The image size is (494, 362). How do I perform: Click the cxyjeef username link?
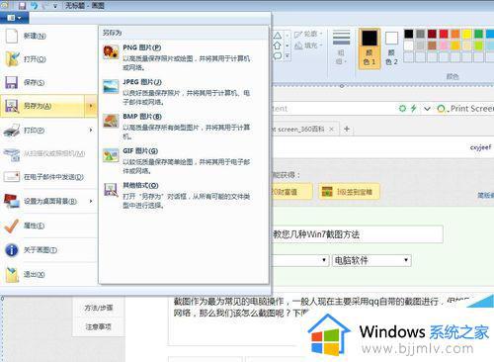coord(480,147)
